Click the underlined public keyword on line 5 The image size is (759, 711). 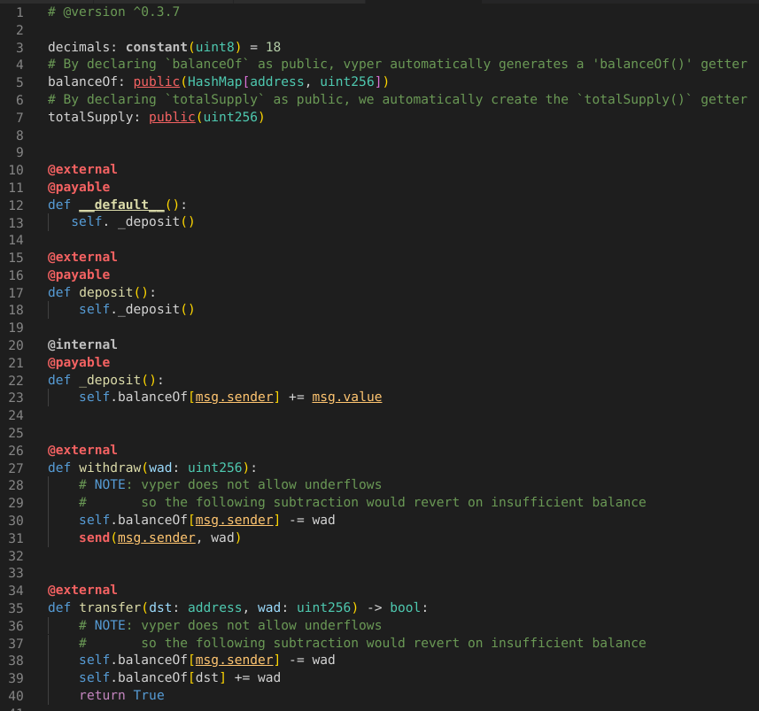pyautogui.click(x=156, y=81)
